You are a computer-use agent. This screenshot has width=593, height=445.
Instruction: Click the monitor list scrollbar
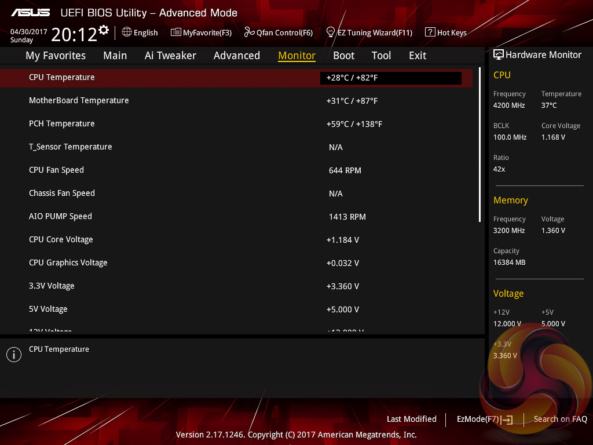tap(479, 144)
